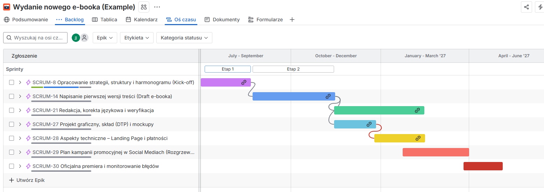This screenshot has height=192, width=544.
Task: Switch to the Podsumowanie tab
Action: [x=26, y=20]
